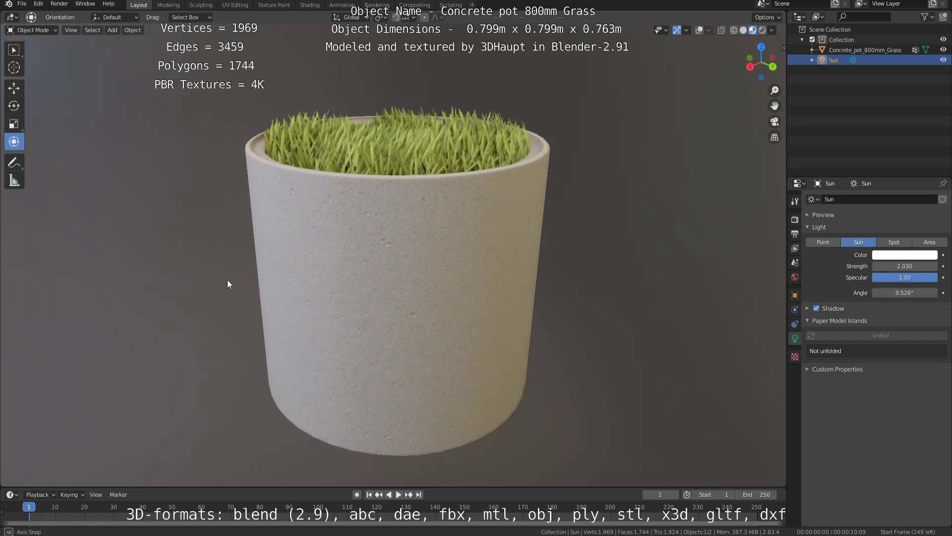The image size is (952, 536).
Task: Enable rendered viewport shading
Action: 762,30
